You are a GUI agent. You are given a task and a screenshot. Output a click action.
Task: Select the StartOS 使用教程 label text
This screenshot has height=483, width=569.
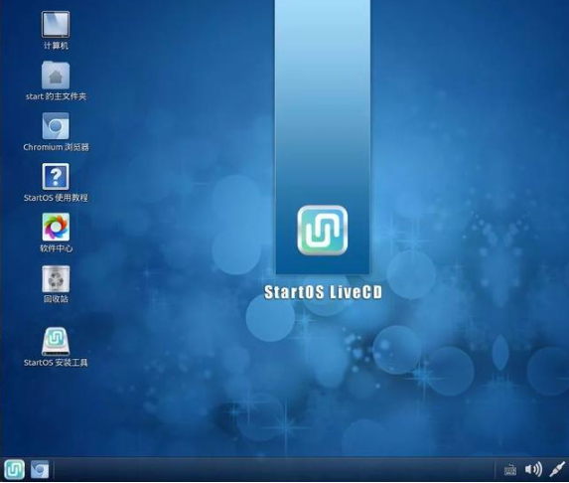[56, 198]
